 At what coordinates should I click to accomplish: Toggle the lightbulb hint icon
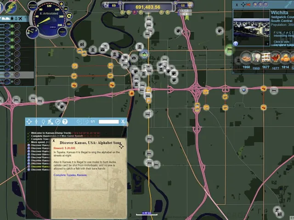coord(43,122)
